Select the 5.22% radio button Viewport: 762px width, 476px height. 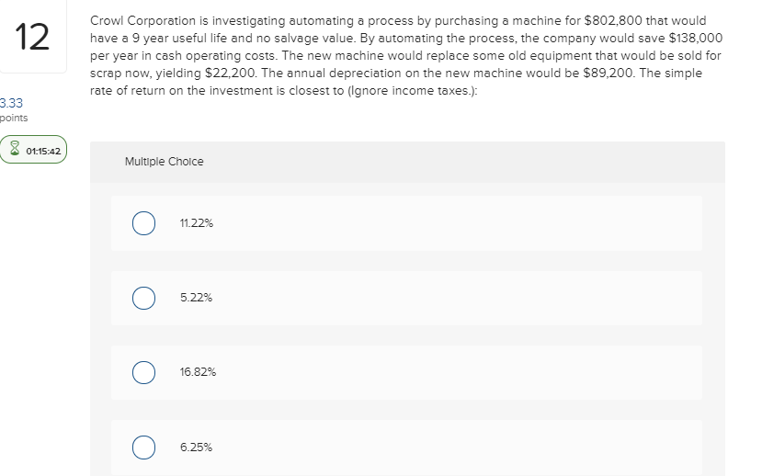click(142, 298)
